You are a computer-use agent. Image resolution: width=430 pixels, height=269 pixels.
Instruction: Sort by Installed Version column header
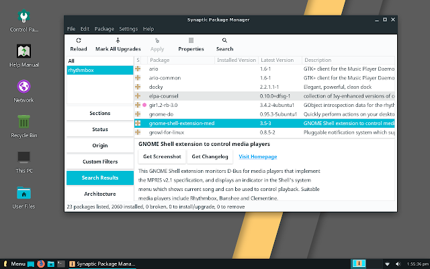tap(236, 60)
